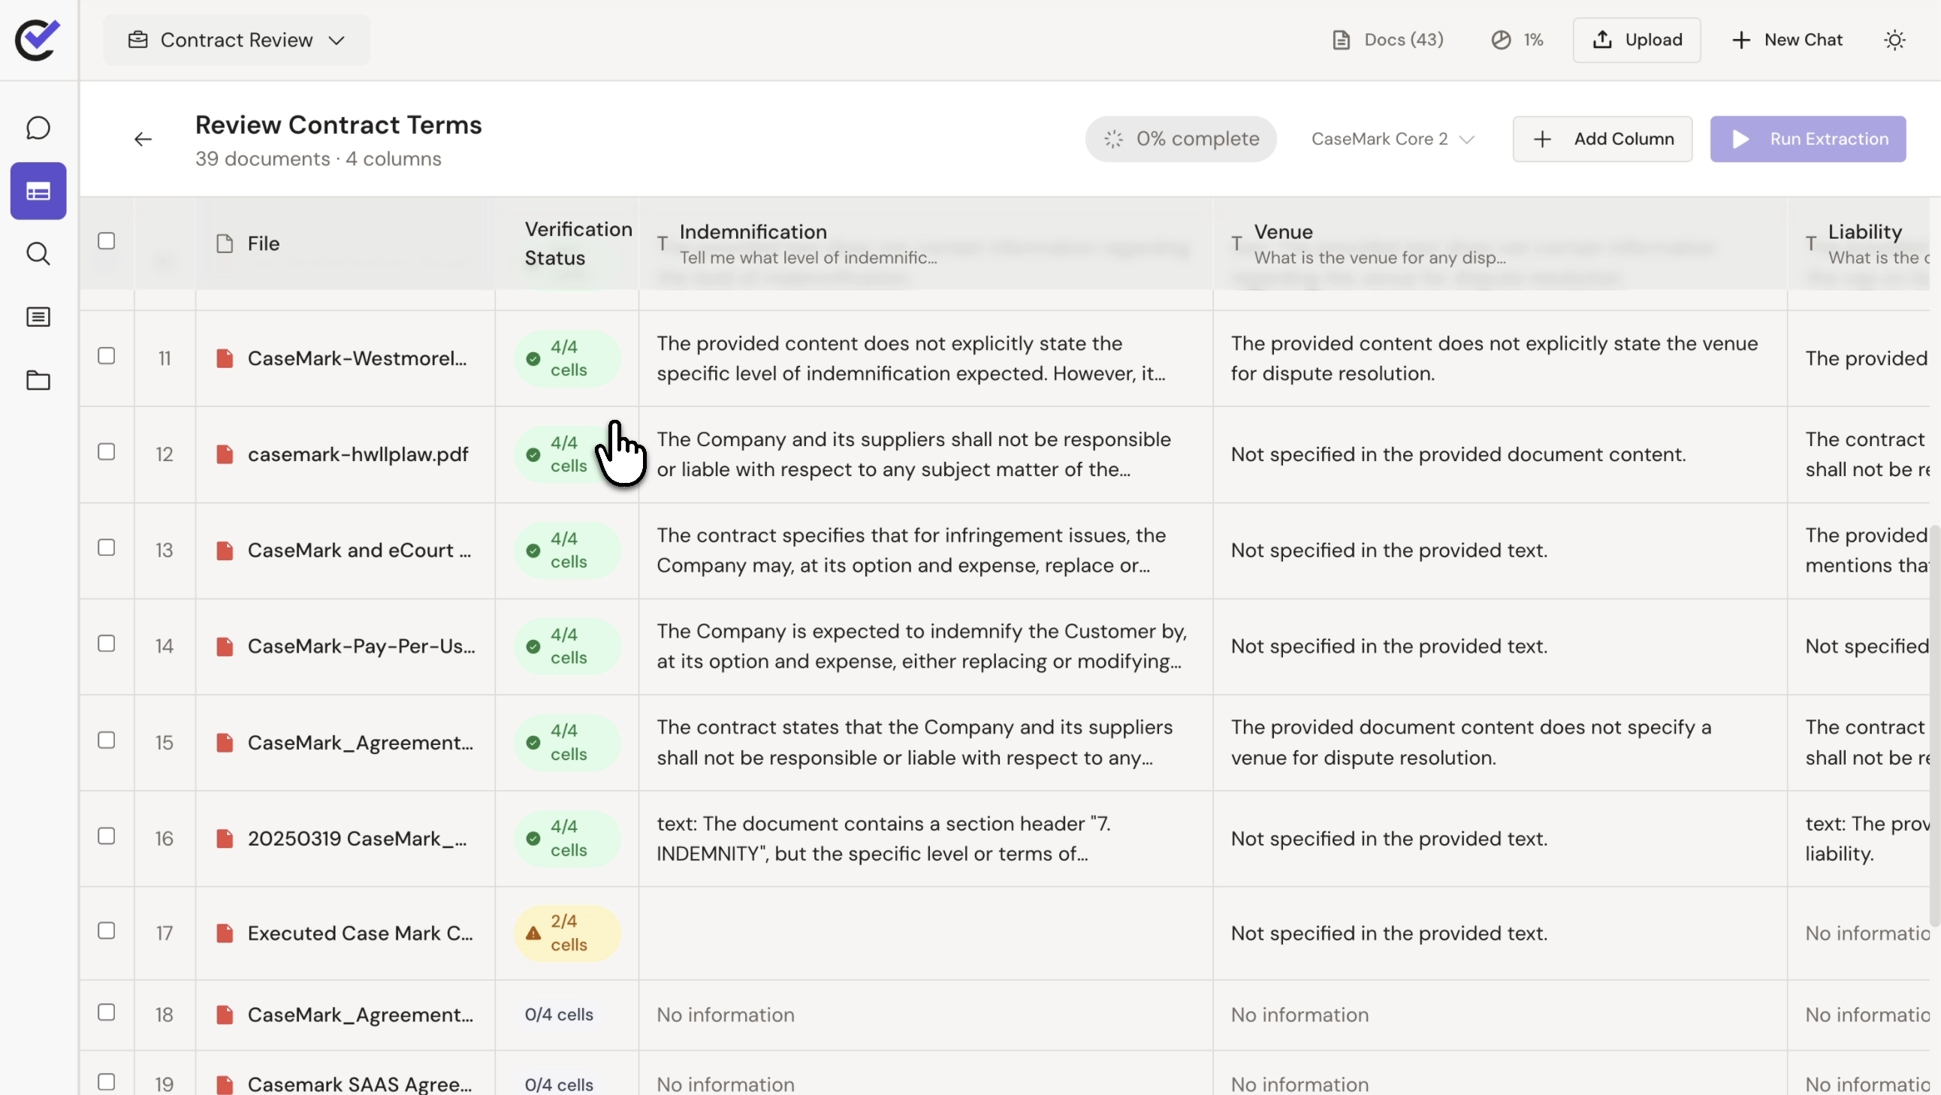
Task: Click the usage 1% indicator icon
Action: point(1500,40)
